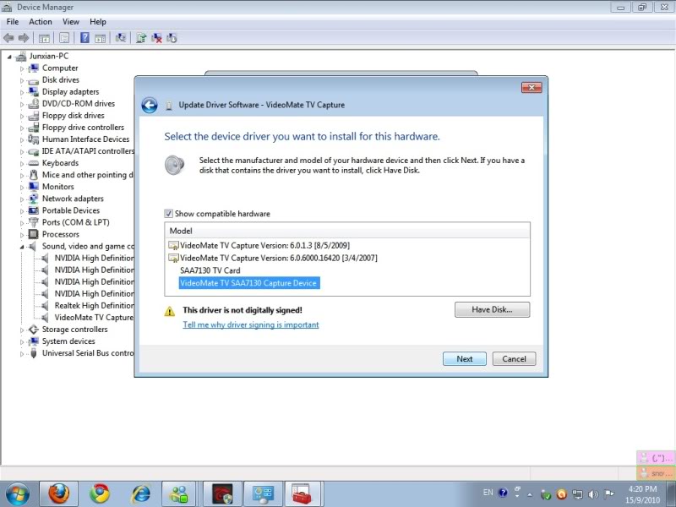Click Update Driver Software toolbar icon

(x=141, y=38)
